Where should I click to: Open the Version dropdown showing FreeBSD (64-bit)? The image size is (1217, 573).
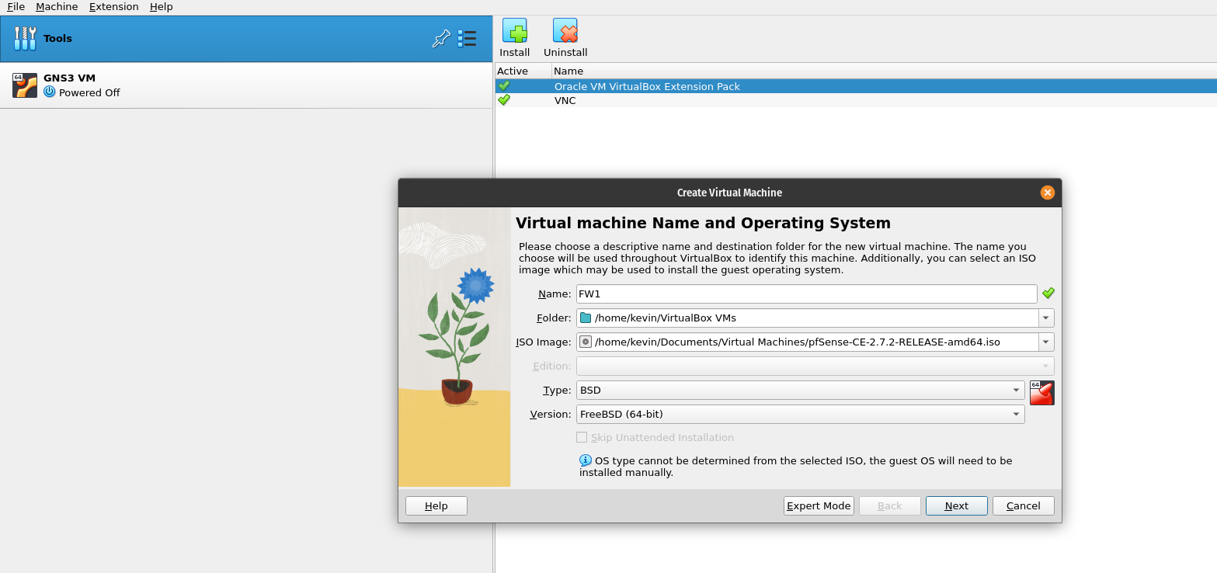click(800, 414)
